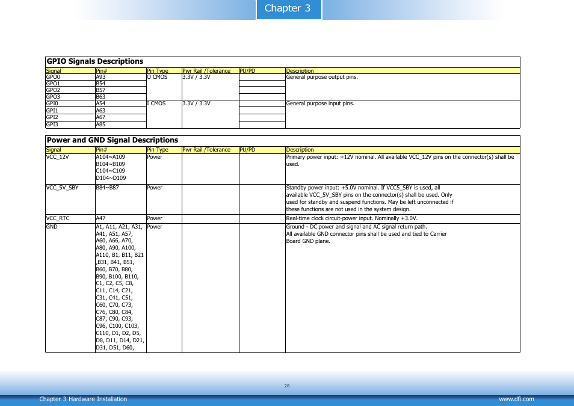Click the GND pins line 'D31, D51, D60,'

pyautogui.click(x=115, y=348)
